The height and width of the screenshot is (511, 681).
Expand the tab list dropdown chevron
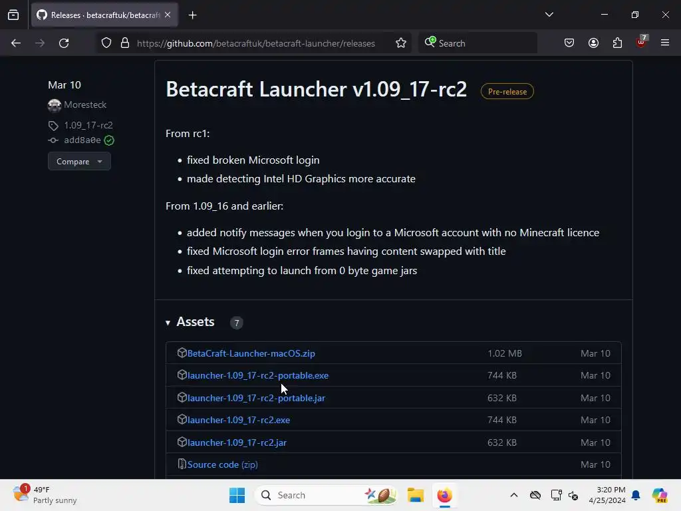(x=549, y=15)
